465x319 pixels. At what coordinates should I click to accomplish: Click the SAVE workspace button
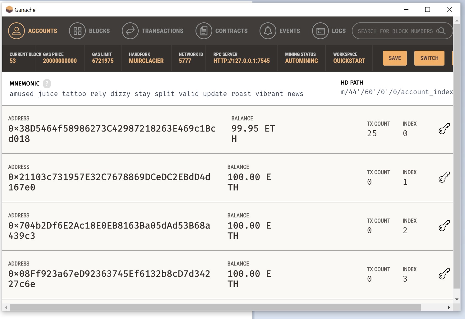pos(395,58)
